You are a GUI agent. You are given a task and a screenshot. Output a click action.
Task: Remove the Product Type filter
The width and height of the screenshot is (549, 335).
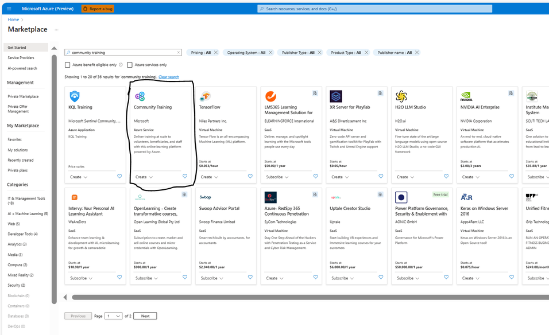click(x=366, y=52)
